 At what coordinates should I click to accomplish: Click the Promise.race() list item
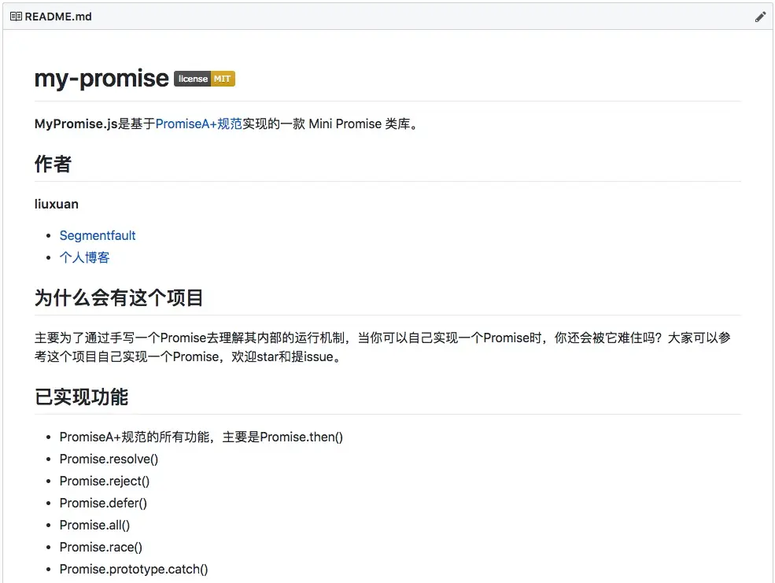click(101, 547)
